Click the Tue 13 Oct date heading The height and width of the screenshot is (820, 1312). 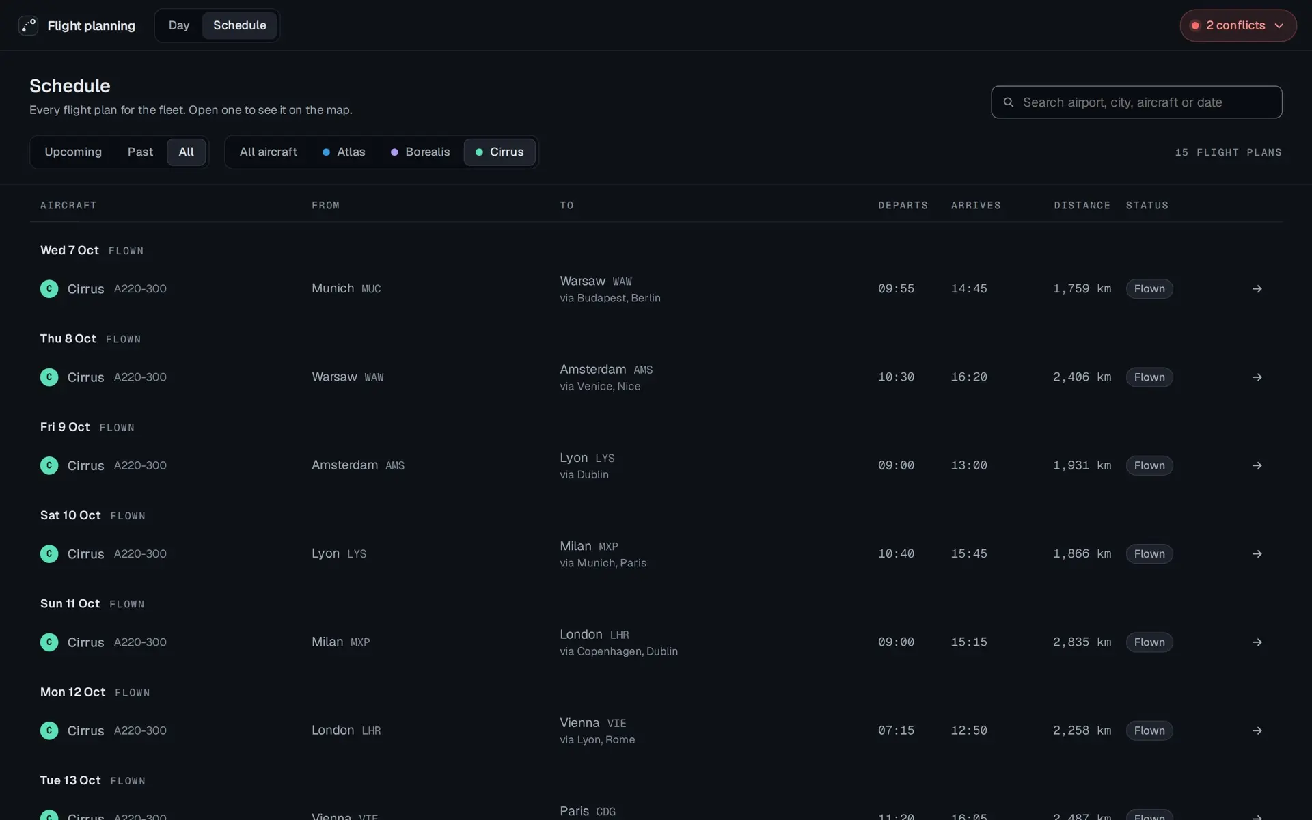tap(70, 780)
